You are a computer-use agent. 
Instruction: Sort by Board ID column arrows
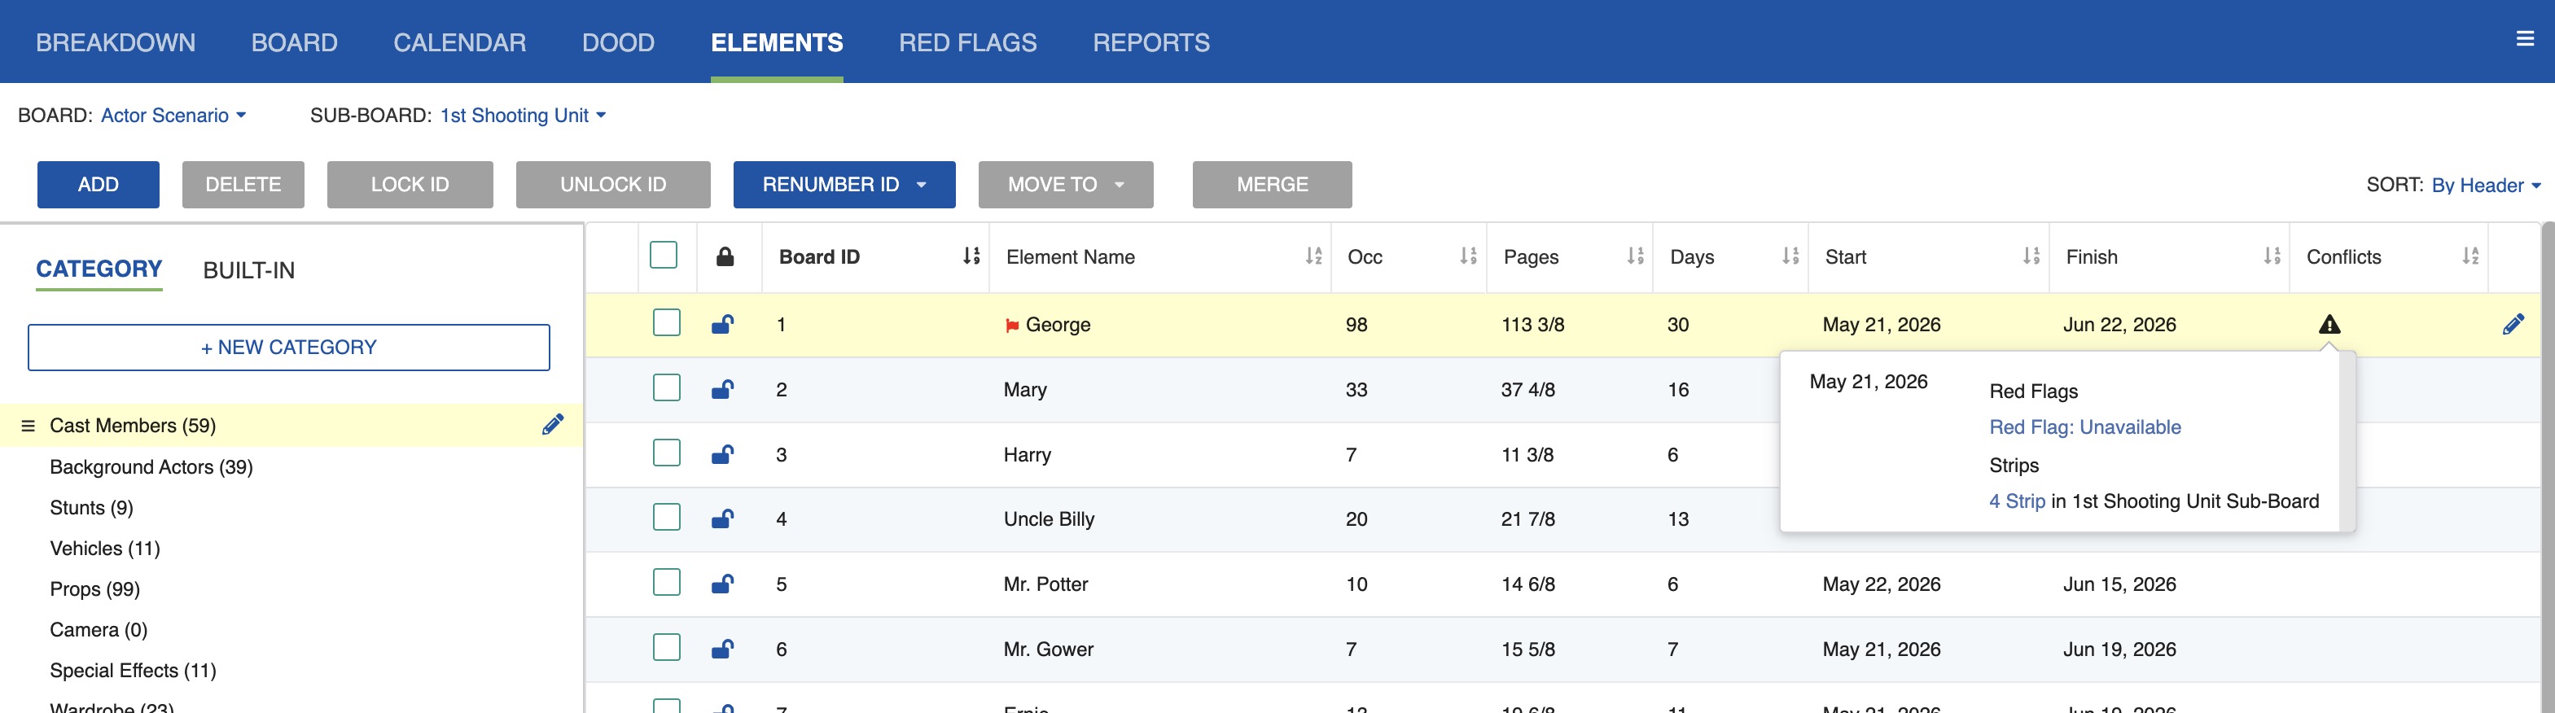tap(971, 257)
